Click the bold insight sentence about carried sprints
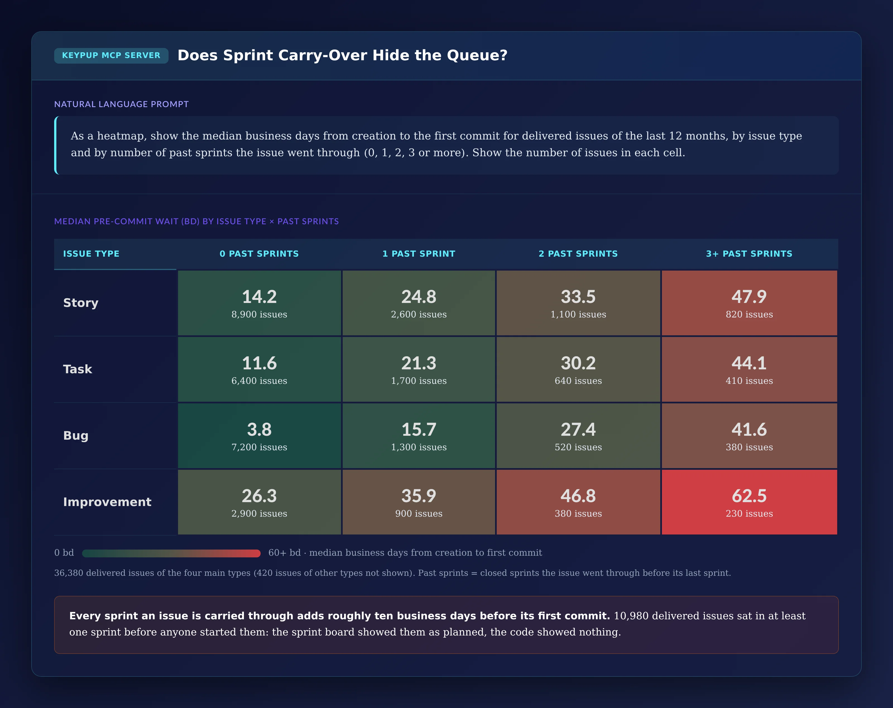The height and width of the screenshot is (708, 893). 340,616
